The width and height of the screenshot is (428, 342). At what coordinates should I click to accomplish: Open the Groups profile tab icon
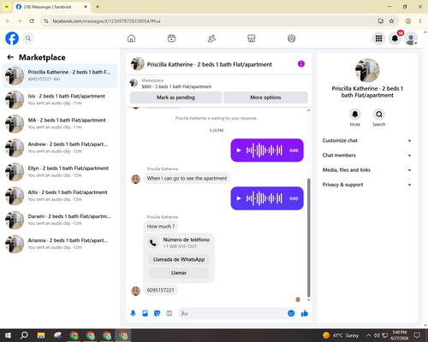click(x=291, y=38)
